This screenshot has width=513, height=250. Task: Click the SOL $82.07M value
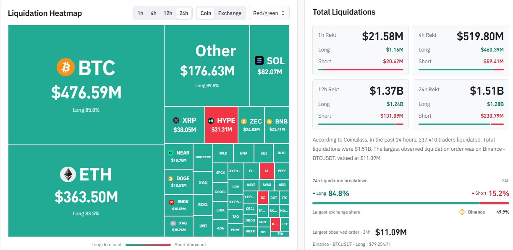[270, 72]
